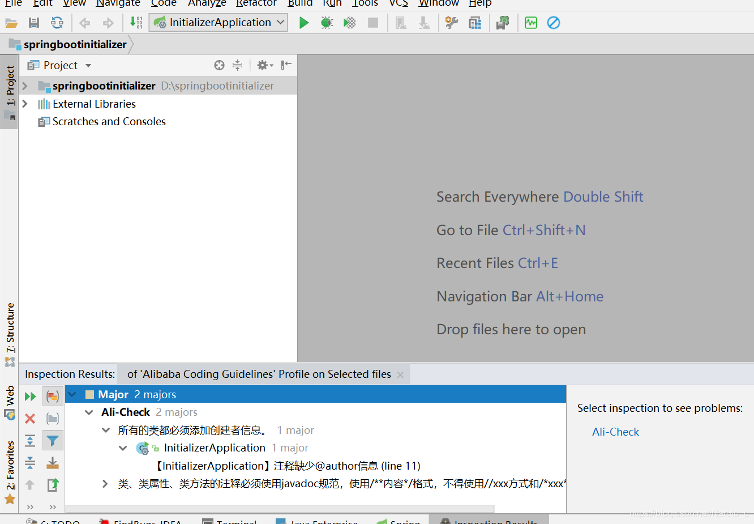The height and width of the screenshot is (524, 754).
Task: Click the Forward navigation arrow
Action: (108, 23)
